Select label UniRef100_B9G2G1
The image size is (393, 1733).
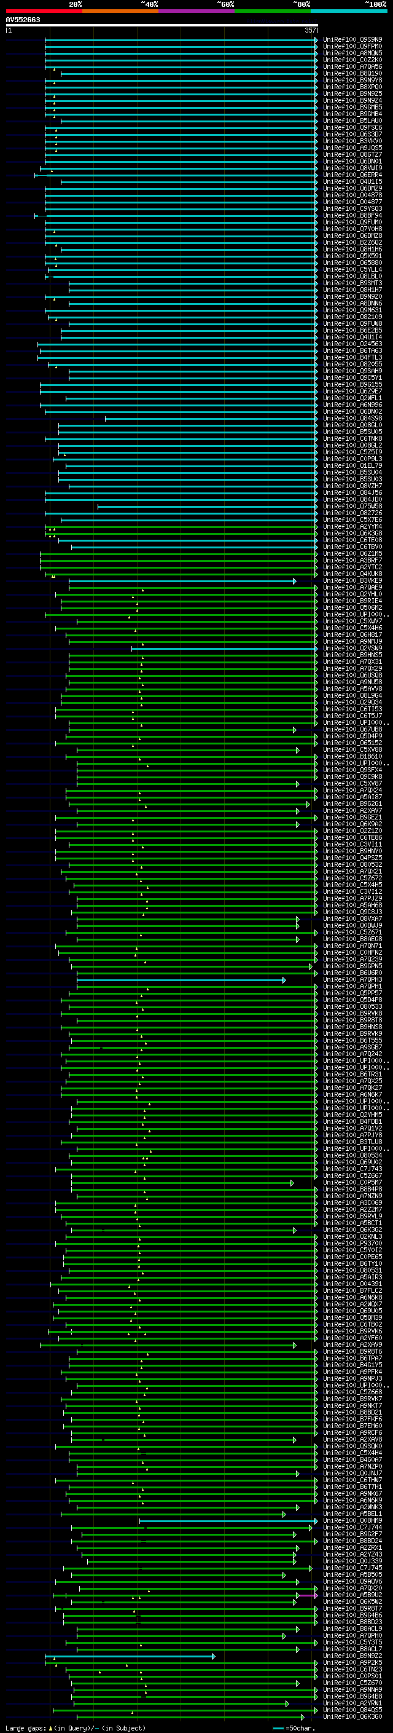coord(352,804)
